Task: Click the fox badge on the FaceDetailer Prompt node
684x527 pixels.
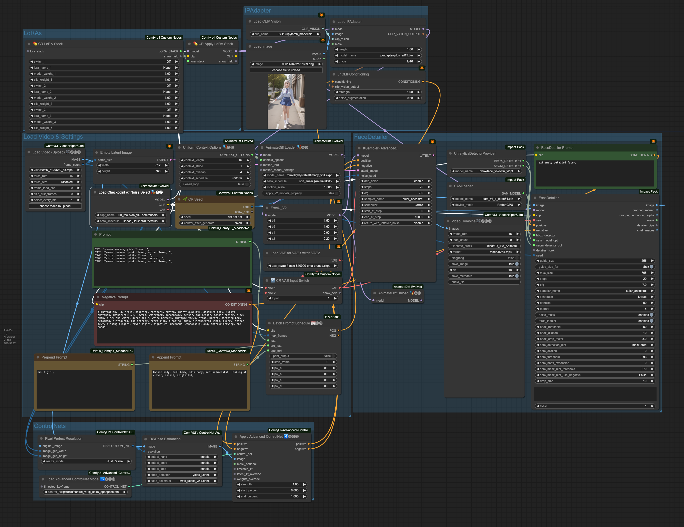Action: [x=653, y=141]
